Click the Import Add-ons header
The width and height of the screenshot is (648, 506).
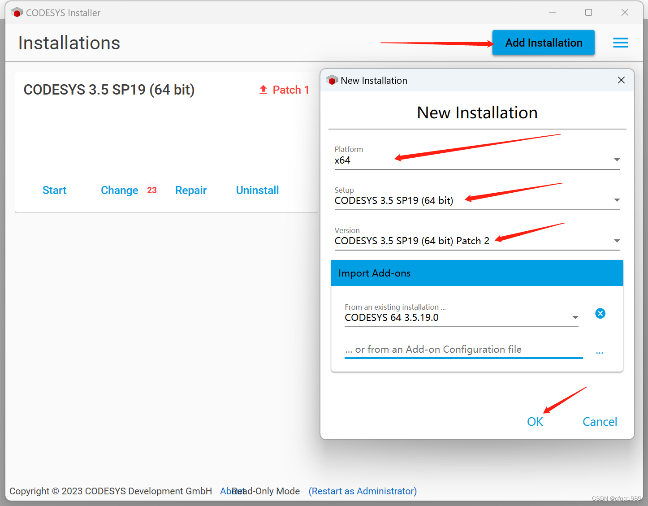pyautogui.click(x=477, y=273)
